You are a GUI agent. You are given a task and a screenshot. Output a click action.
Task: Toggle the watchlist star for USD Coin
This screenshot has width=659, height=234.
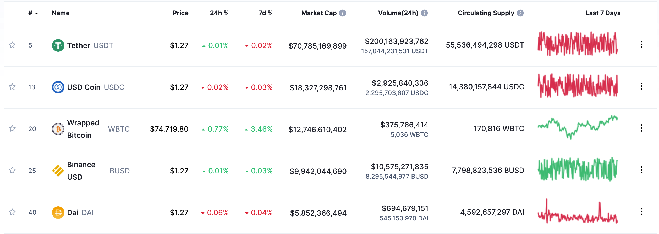point(12,87)
